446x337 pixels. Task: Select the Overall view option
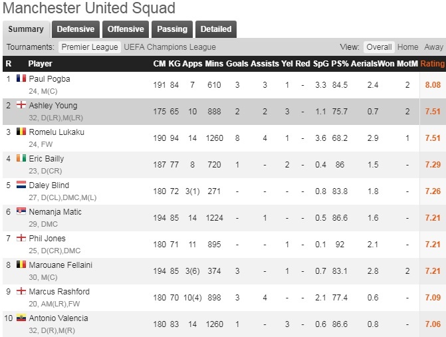[379, 47]
